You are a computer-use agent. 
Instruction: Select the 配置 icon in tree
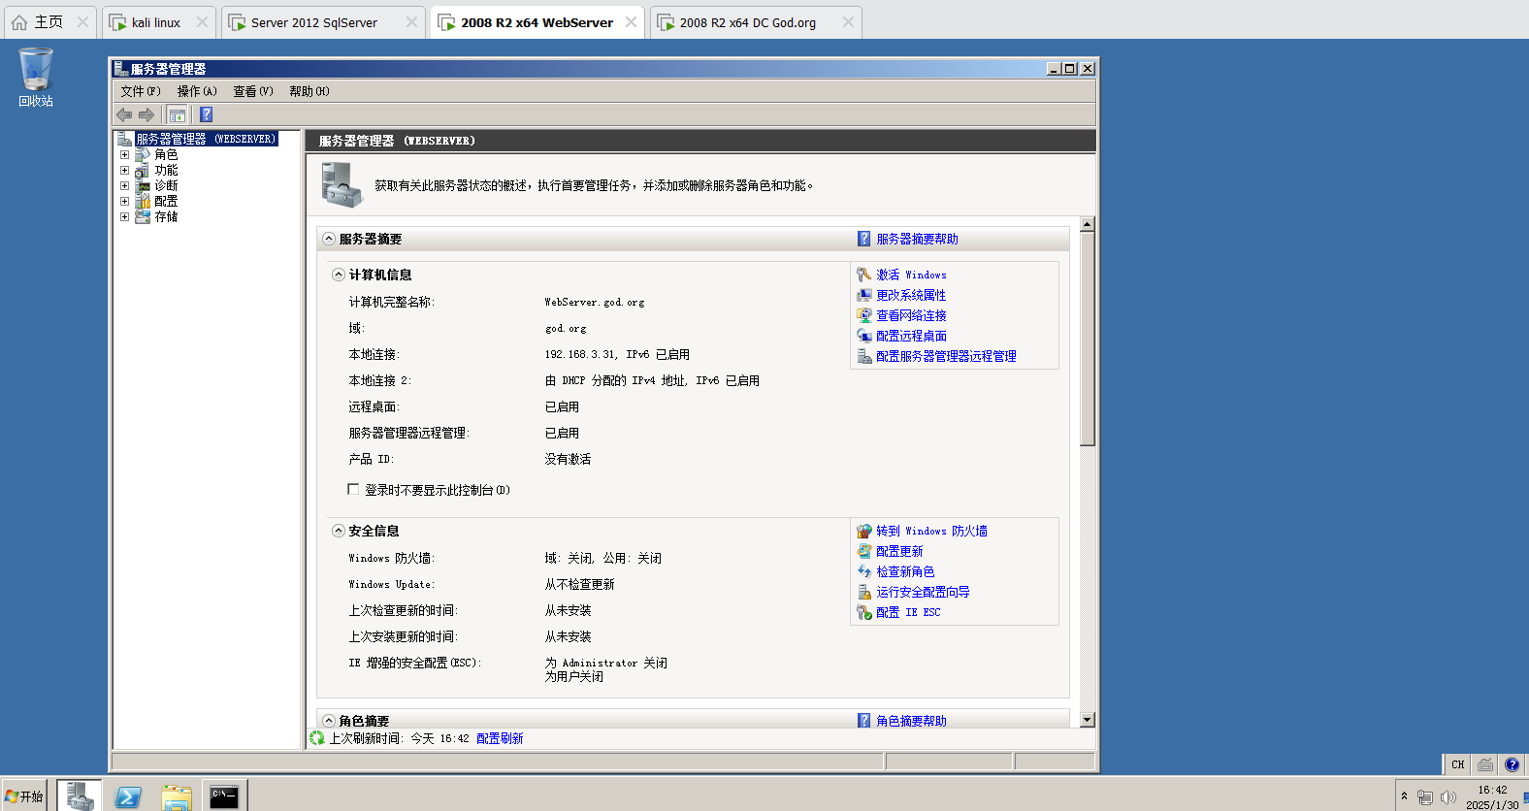[143, 201]
